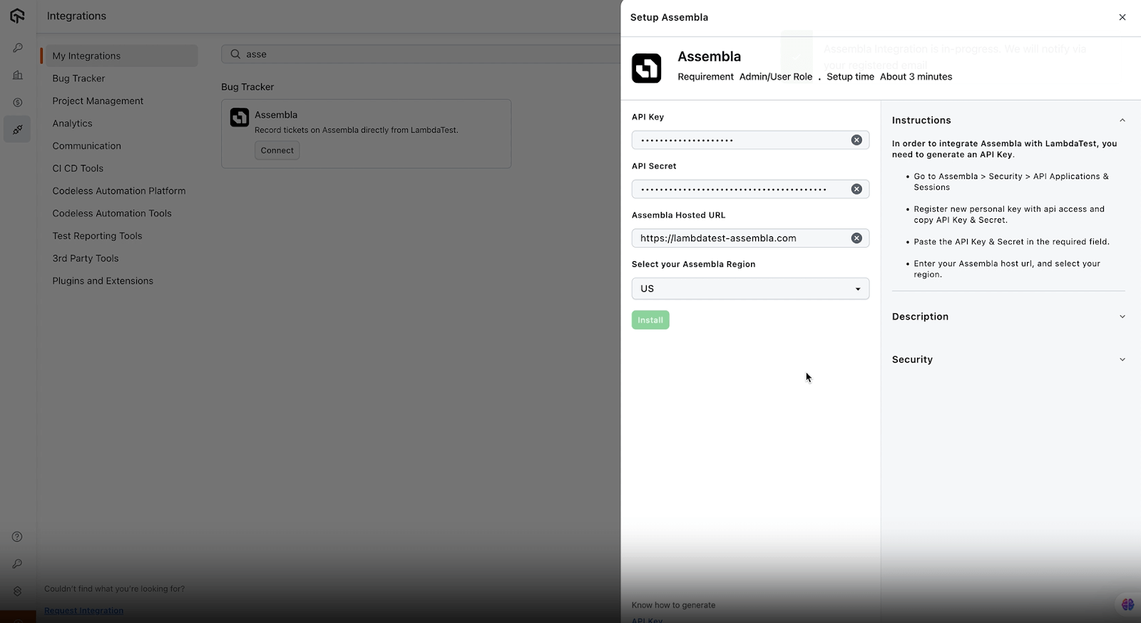This screenshot has width=1141, height=623.
Task: Click the Know how to generate link
Action: click(673, 605)
